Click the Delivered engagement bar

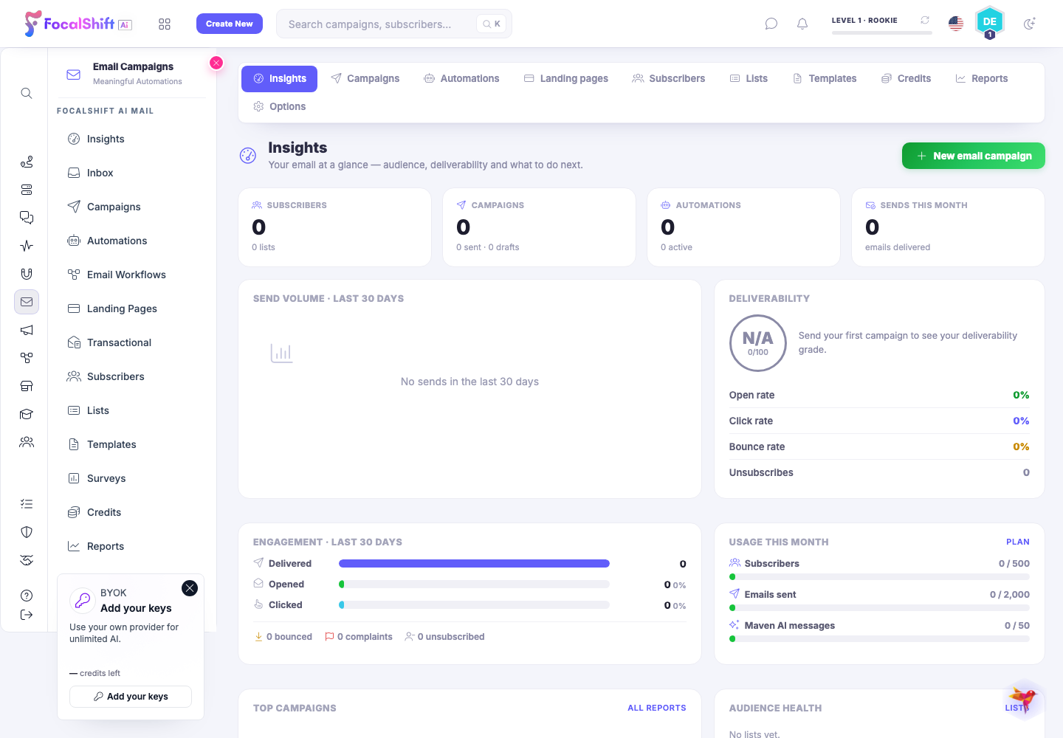pyautogui.click(x=474, y=564)
